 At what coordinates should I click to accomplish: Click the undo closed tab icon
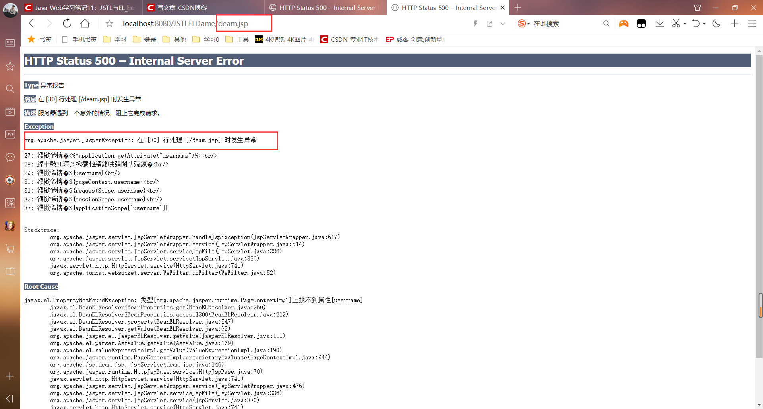[x=695, y=23]
